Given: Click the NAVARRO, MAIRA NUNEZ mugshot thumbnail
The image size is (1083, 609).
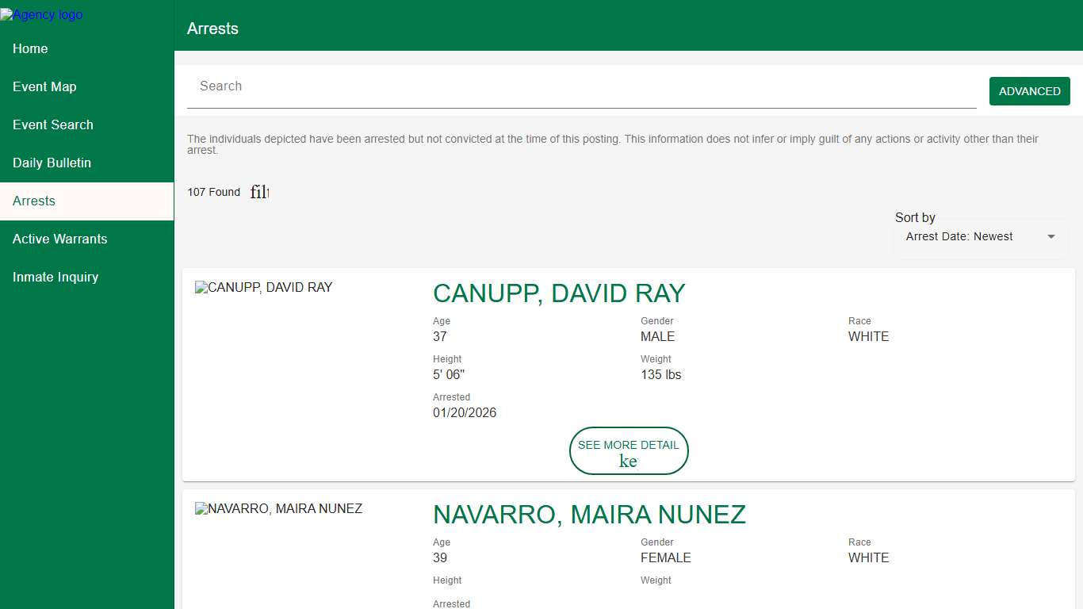Looking at the screenshot, I should point(279,508).
